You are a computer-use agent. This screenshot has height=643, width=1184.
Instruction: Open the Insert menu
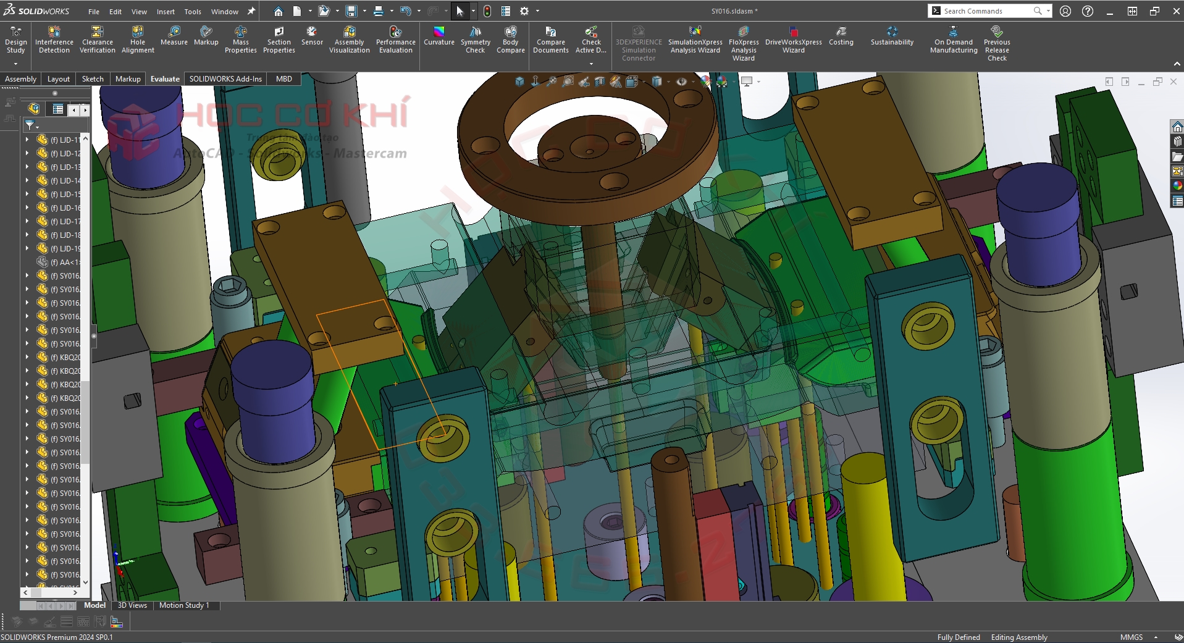pos(166,12)
